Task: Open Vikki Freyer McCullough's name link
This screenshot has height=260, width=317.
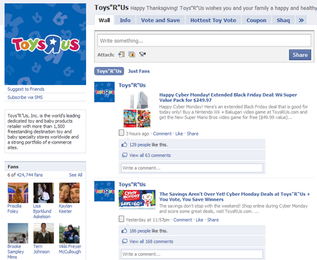Action: coord(70,249)
